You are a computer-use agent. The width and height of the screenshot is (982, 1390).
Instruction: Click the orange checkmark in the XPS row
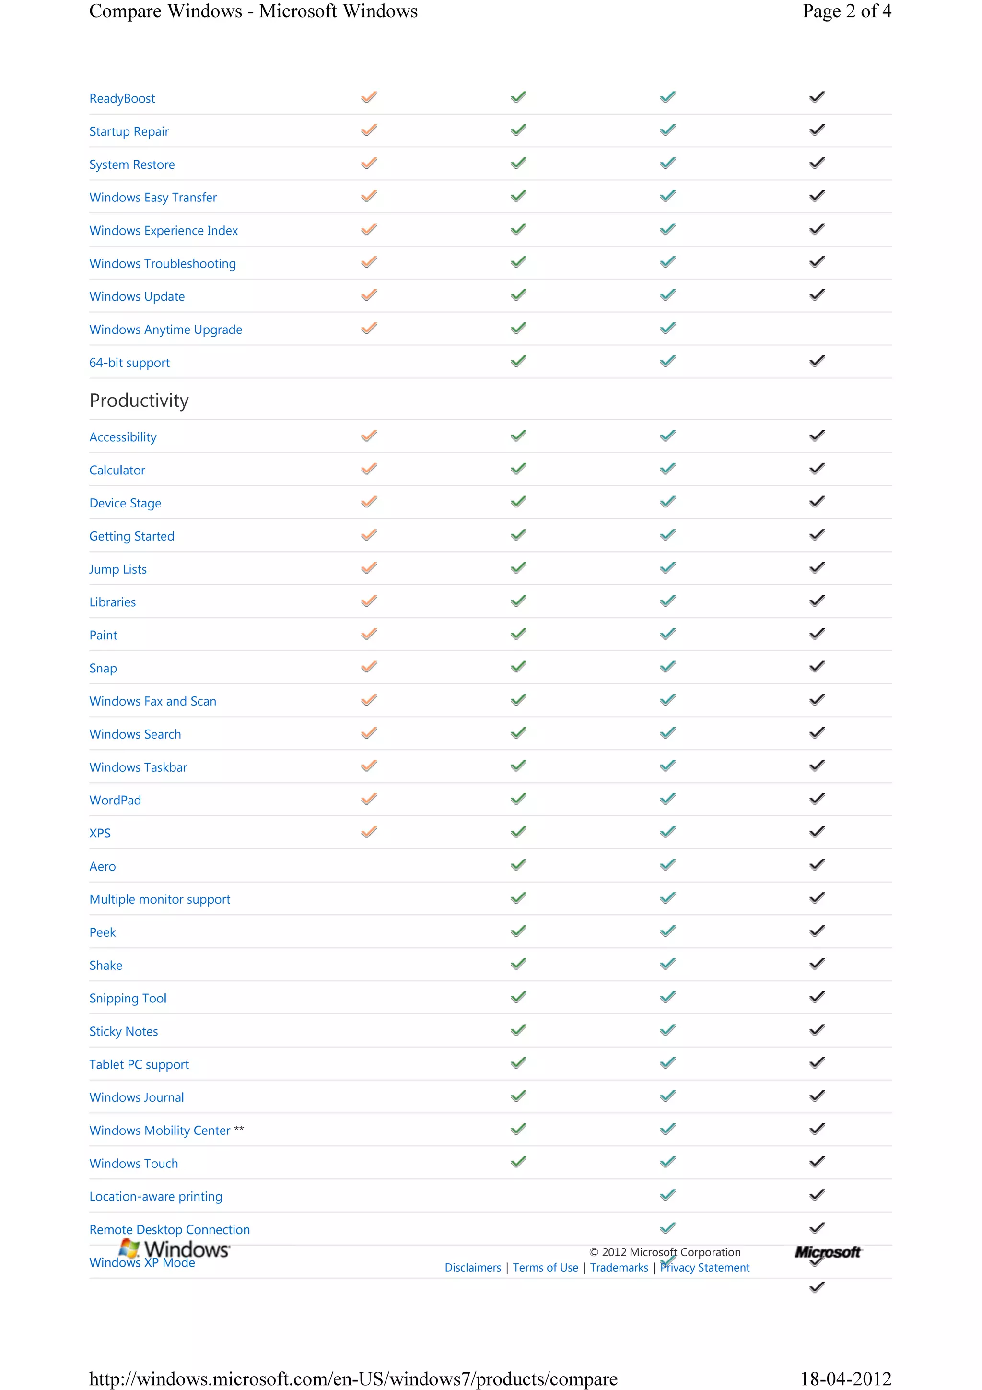coord(368,832)
